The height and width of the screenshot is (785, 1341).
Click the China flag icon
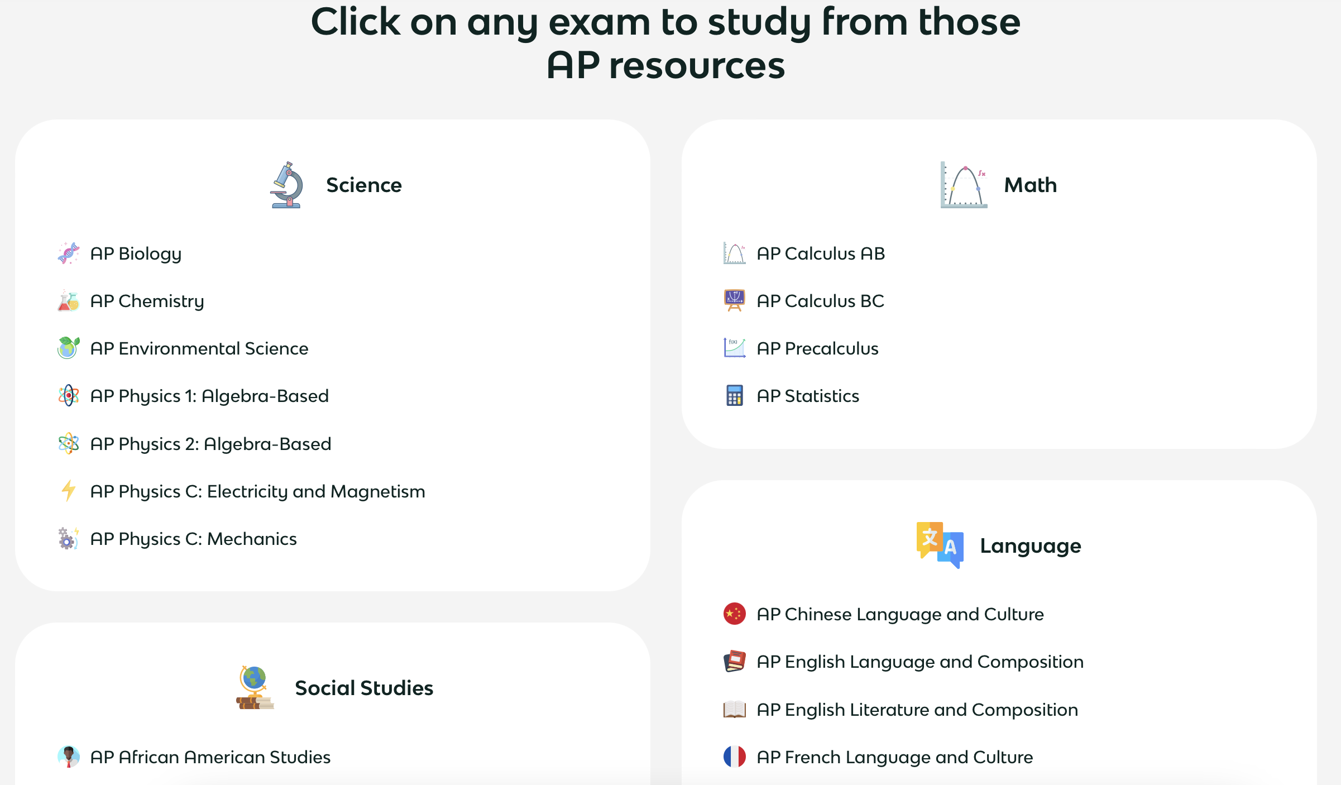734,614
